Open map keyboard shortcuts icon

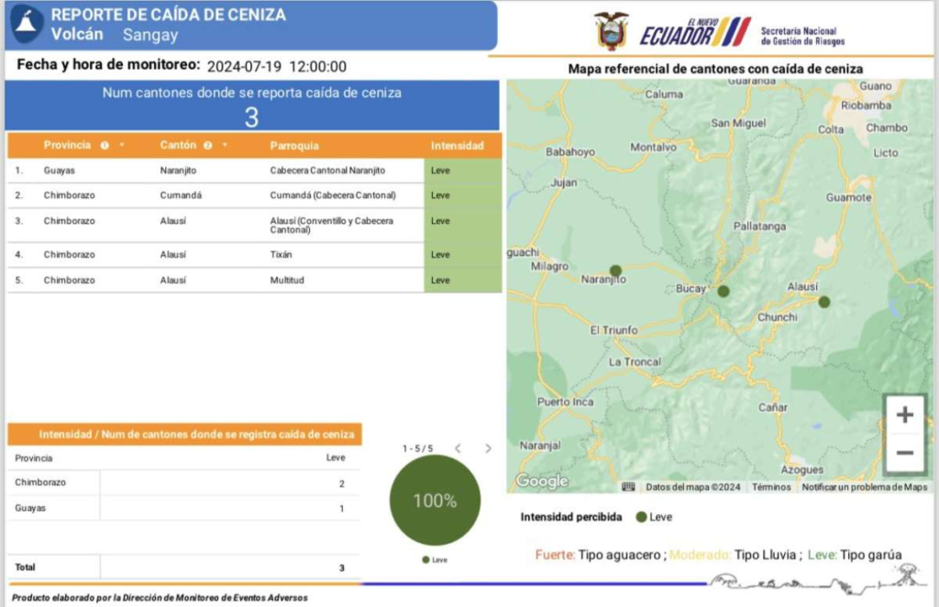pos(628,487)
